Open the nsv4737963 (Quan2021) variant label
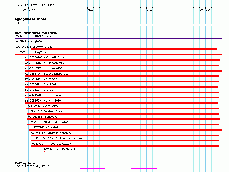The height and width of the screenshot is (172, 229). [x=45, y=127]
